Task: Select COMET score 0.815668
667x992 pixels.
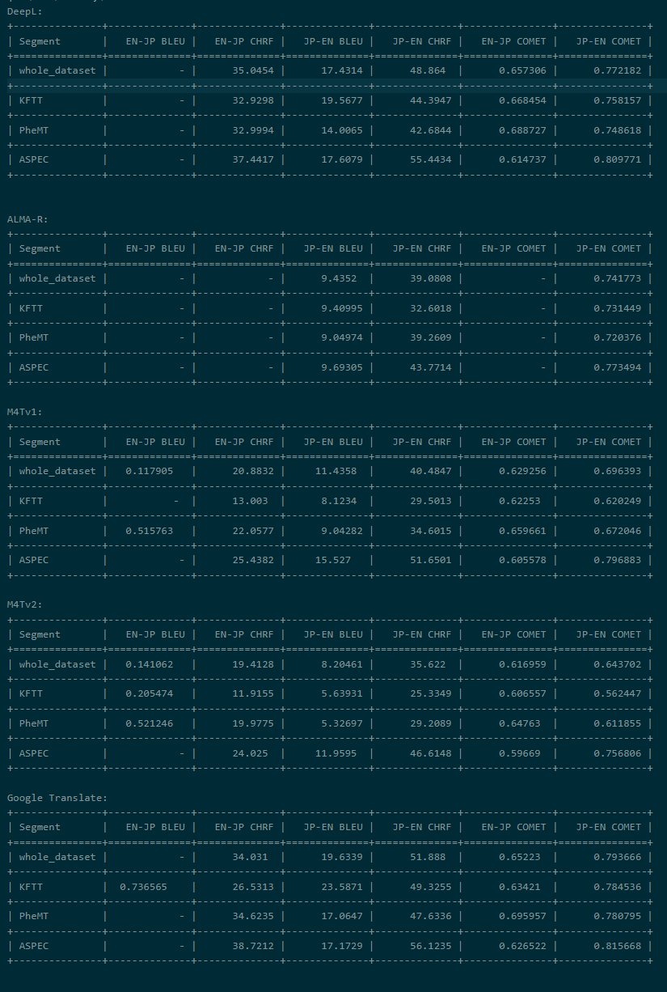Action: click(x=617, y=946)
